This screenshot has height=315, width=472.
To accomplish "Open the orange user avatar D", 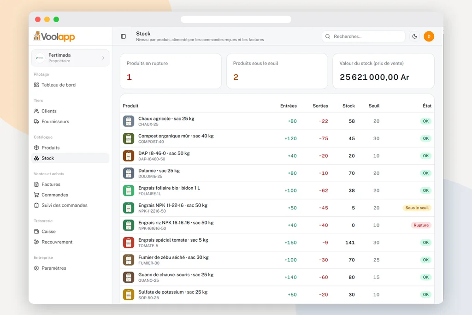I will pos(429,36).
